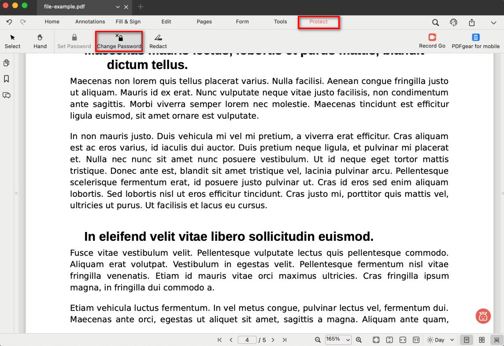The image size is (504, 346).
Task: Open the search magnifier icon
Action: click(x=435, y=22)
